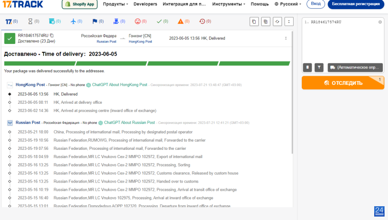Open HongKong Post carrier section link
Viewport: 388px width, 220px height.
30,84
